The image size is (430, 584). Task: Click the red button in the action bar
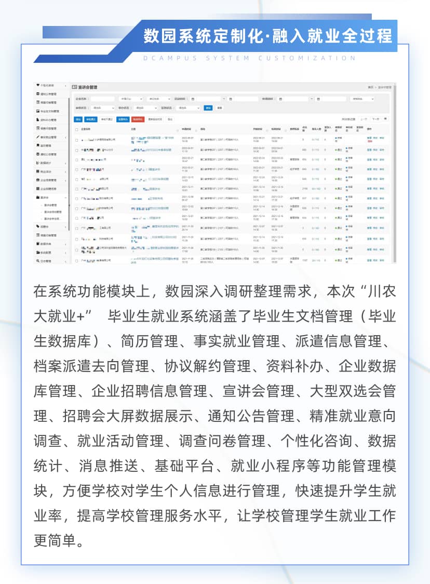point(138,119)
